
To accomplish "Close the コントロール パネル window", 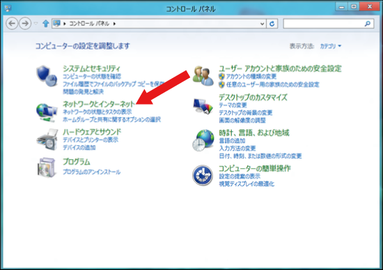I will click(370, 7).
